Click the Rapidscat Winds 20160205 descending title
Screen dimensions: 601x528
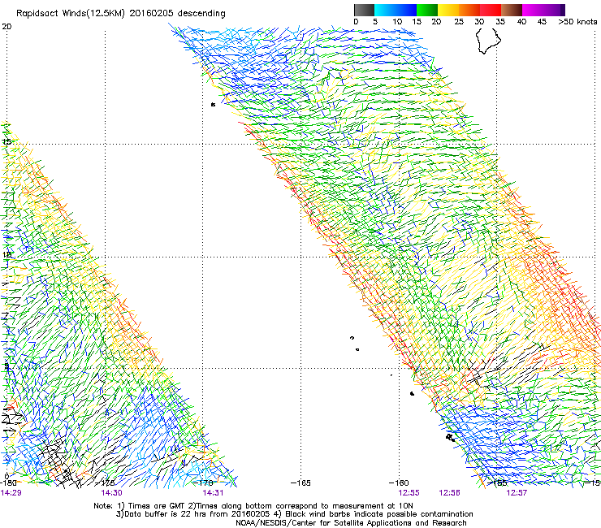tap(121, 13)
